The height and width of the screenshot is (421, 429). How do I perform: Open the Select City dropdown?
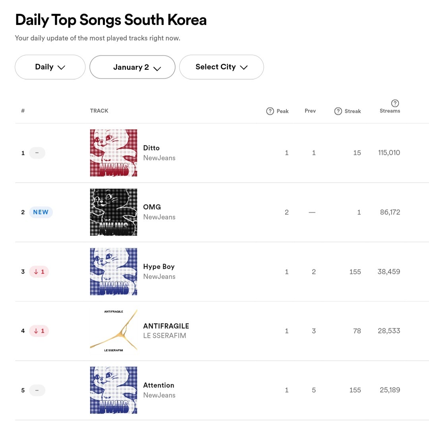click(221, 67)
